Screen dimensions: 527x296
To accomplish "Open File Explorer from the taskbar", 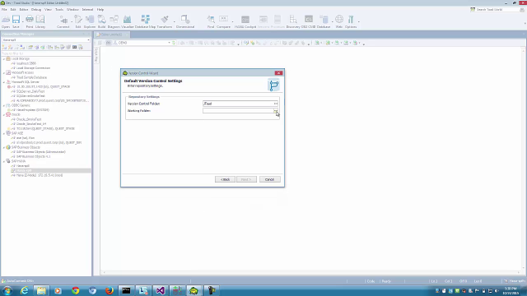I will pos(41,290).
